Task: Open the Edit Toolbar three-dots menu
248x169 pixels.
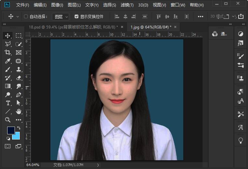Action: pos(19,120)
